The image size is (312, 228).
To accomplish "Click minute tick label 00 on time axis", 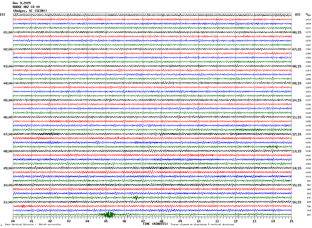I will pos(13,221).
